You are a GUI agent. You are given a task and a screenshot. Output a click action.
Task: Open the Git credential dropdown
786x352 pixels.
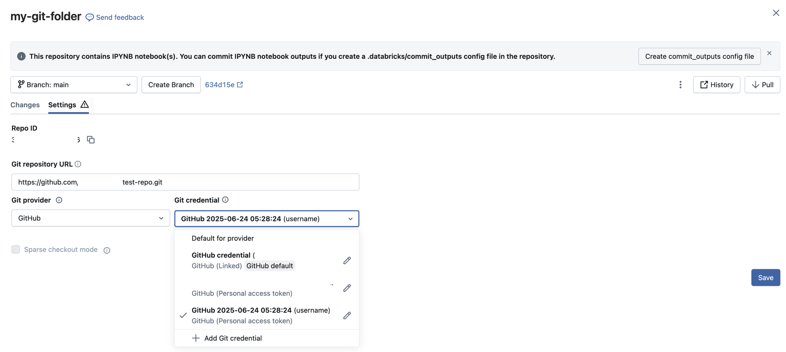266,219
